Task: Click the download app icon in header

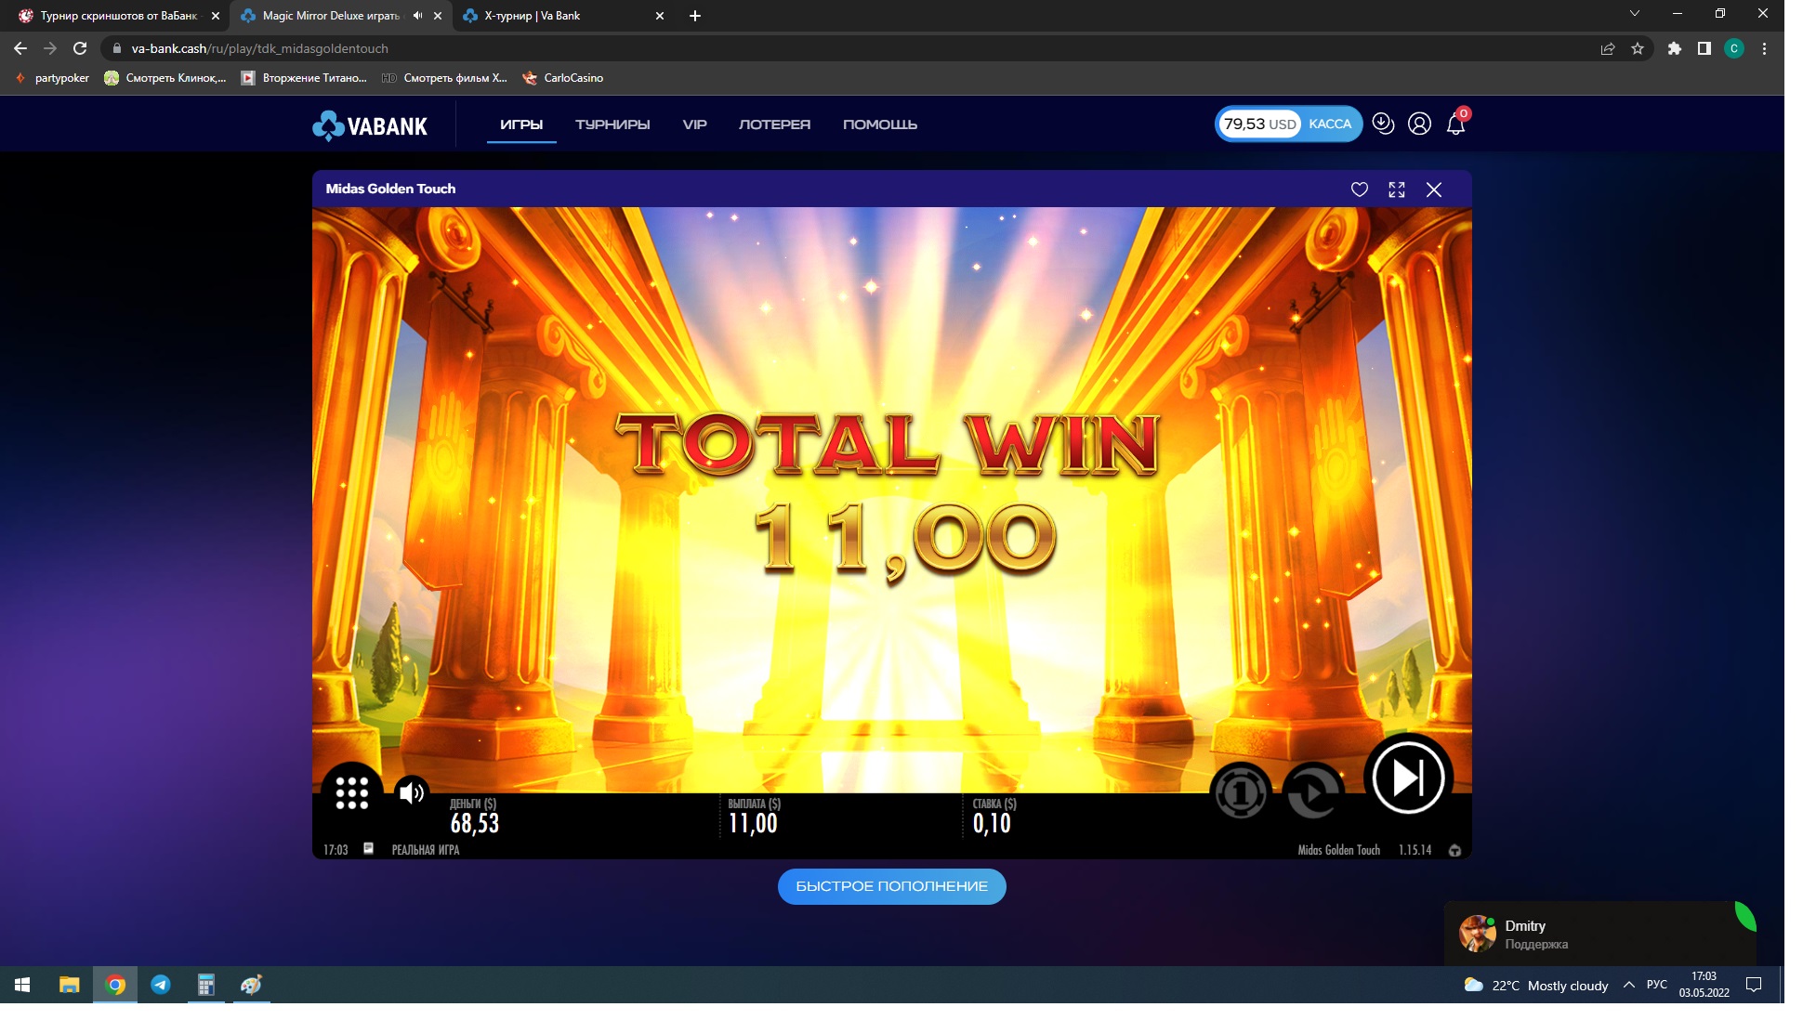Action: tap(1383, 124)
